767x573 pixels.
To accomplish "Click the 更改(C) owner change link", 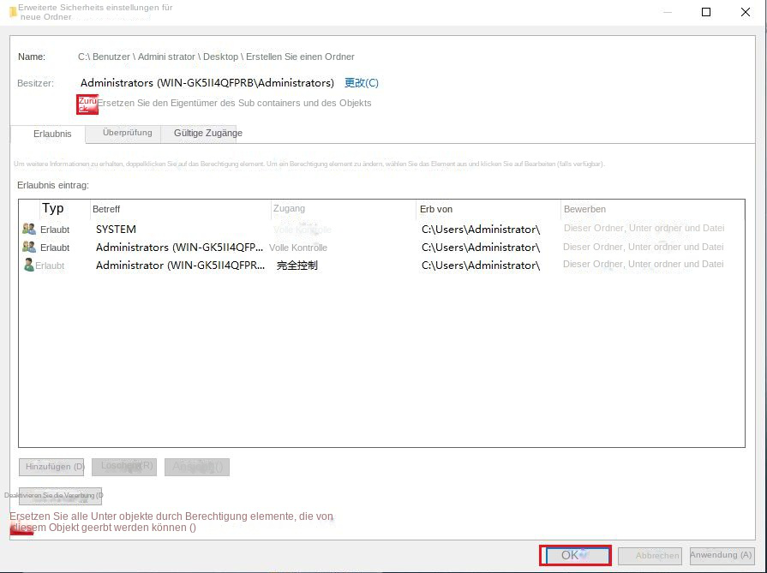I will point(361,83).
